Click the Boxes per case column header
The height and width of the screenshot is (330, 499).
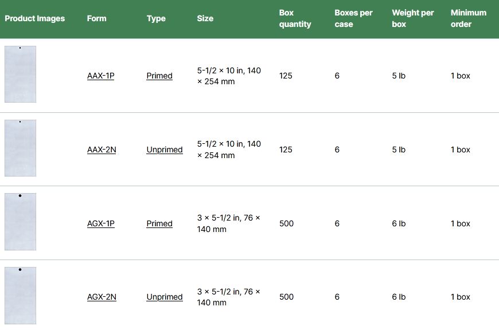[x=353, y=18]
